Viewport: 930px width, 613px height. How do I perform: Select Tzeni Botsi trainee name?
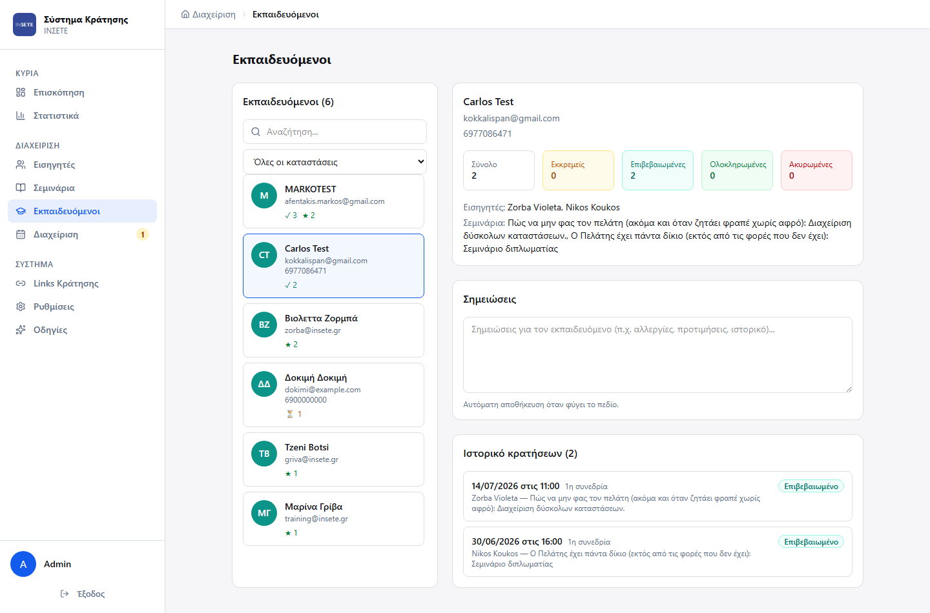coord(307,447)
